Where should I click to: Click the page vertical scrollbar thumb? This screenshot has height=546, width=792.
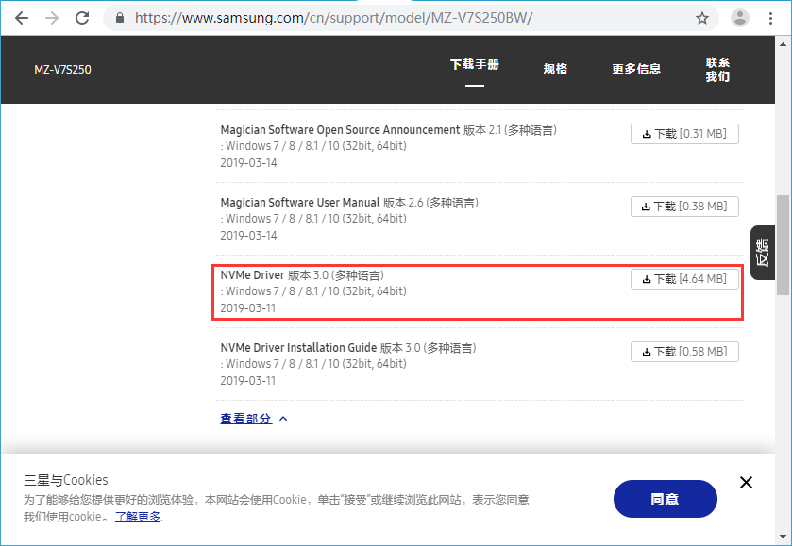(x=783, y=245)
